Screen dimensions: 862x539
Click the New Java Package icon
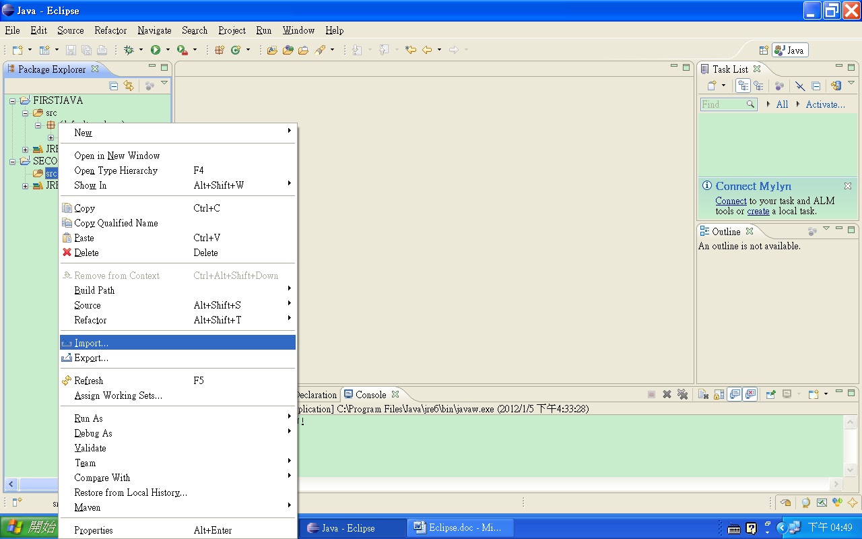tap(220, 50)
